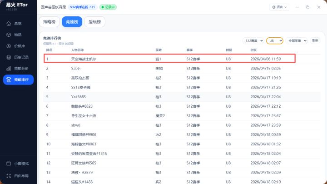
Task: Click the 回声谷巫妖丹尼 character name
Action: [x=54, y=7]
